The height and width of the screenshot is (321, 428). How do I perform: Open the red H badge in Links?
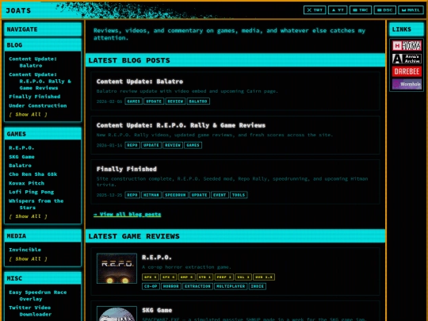(x=407, y=46)
